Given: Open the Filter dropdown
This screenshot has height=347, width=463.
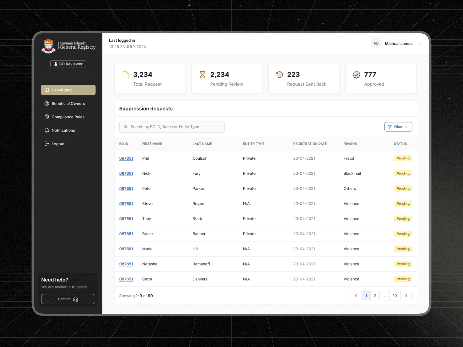Looking at the screenshot, I should [398, 127].
